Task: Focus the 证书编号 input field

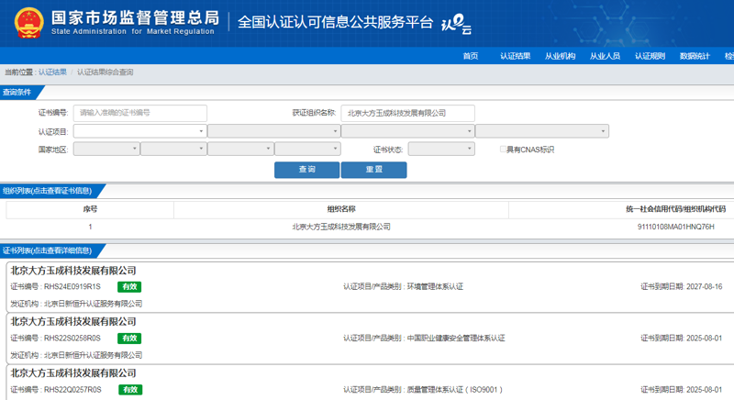Action: click(139, 113)
